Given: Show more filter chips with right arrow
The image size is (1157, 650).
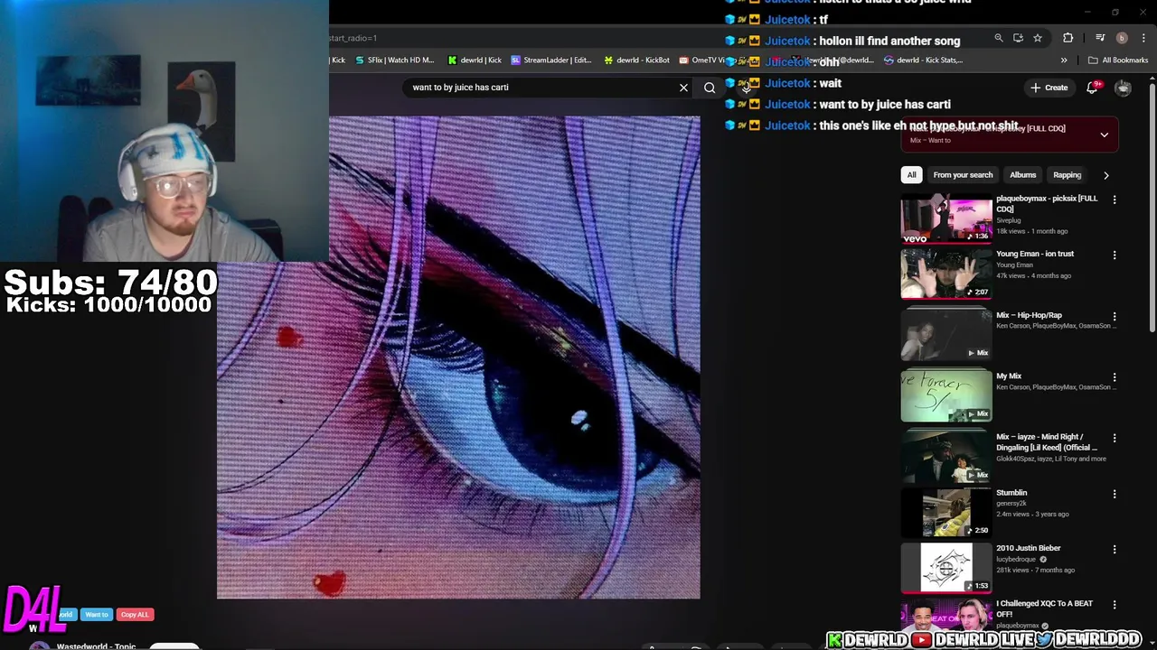Looking at the screenshot, I should (x=1105, y=175).
